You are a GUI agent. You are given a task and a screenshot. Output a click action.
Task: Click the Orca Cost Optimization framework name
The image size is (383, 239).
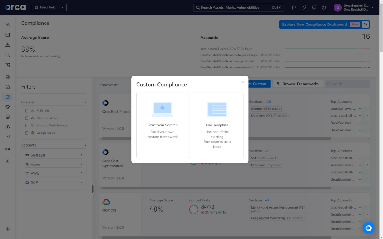click(x=113, y=163)
